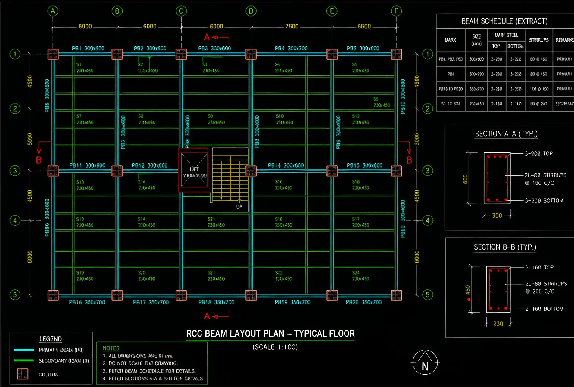
Task: Click the Section A-A rebar cross-section drawing
Action: (497, 178)
